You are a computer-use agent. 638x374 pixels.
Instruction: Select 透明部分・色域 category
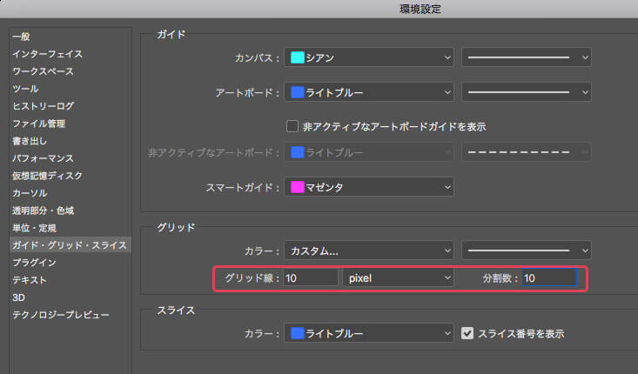[44, 210]
